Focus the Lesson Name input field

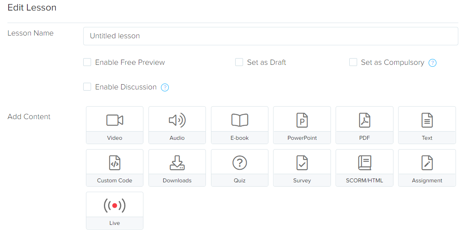(270, 36)
